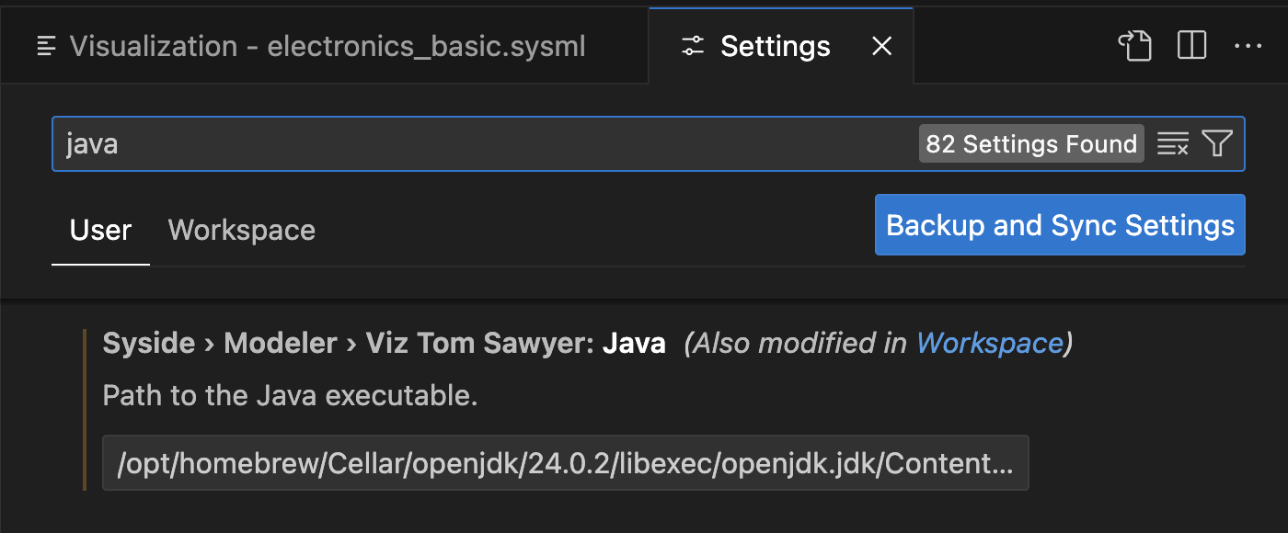Click the 82 Settings Found badge
1288x533 pixels.
pyautogui.click(x=1031, y=144)
